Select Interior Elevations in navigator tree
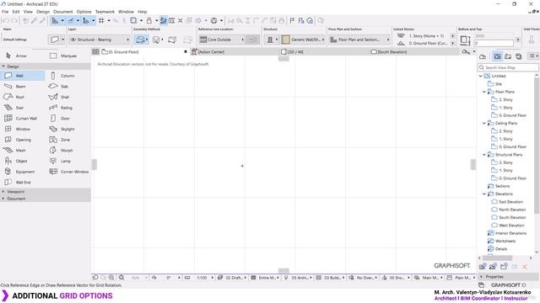 tap(510, 233)
